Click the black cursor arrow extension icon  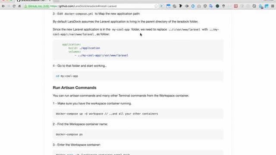(181, 6)
